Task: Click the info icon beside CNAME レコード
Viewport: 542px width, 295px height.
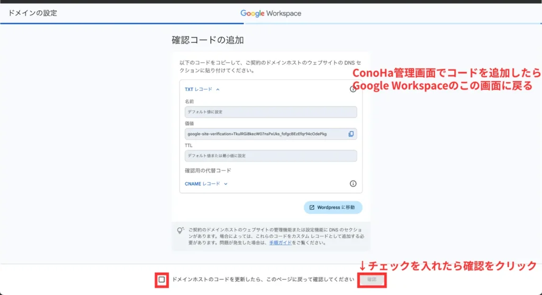Action: (353, 184)
